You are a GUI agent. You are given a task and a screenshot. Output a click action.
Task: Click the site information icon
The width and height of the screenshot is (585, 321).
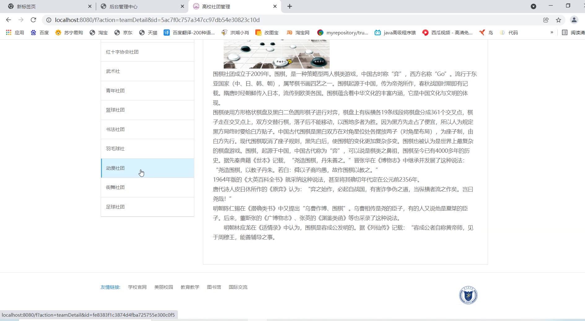(x=49, y=20)
